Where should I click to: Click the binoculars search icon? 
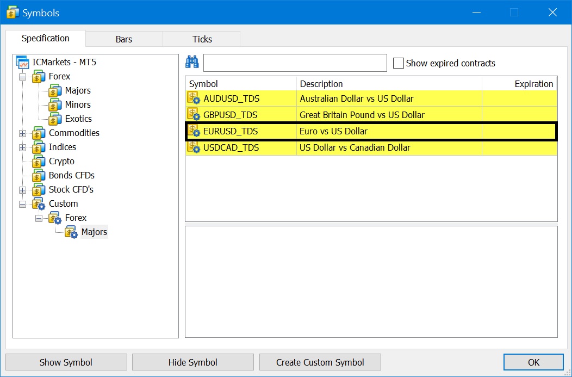pyautogui.click(x=192, y=63)
